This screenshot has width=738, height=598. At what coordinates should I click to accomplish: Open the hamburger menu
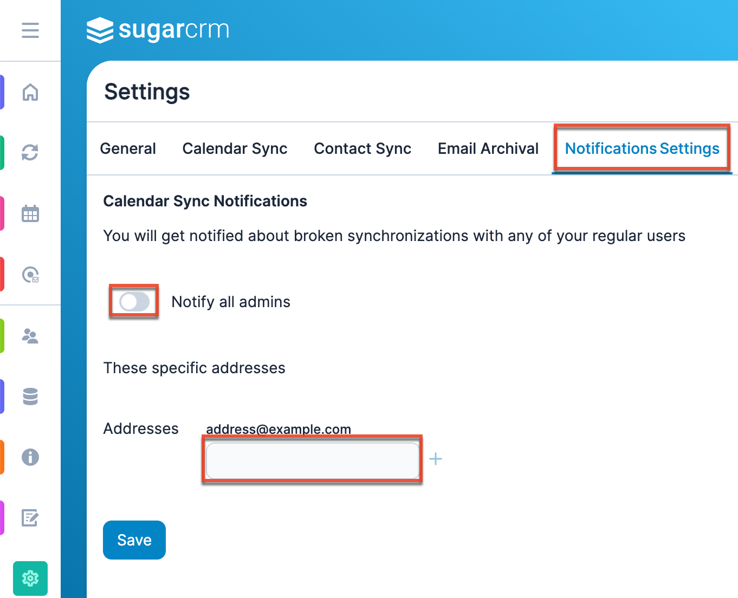tap(30, 30)
